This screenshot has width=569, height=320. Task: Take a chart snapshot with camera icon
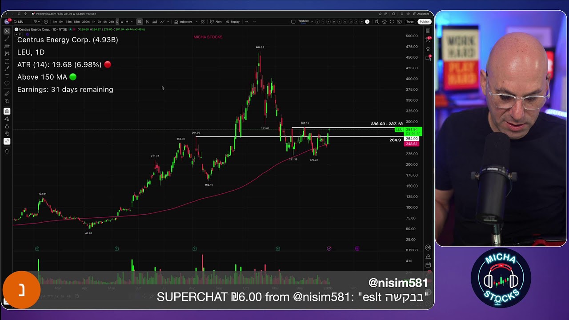[x=399, y=21]
